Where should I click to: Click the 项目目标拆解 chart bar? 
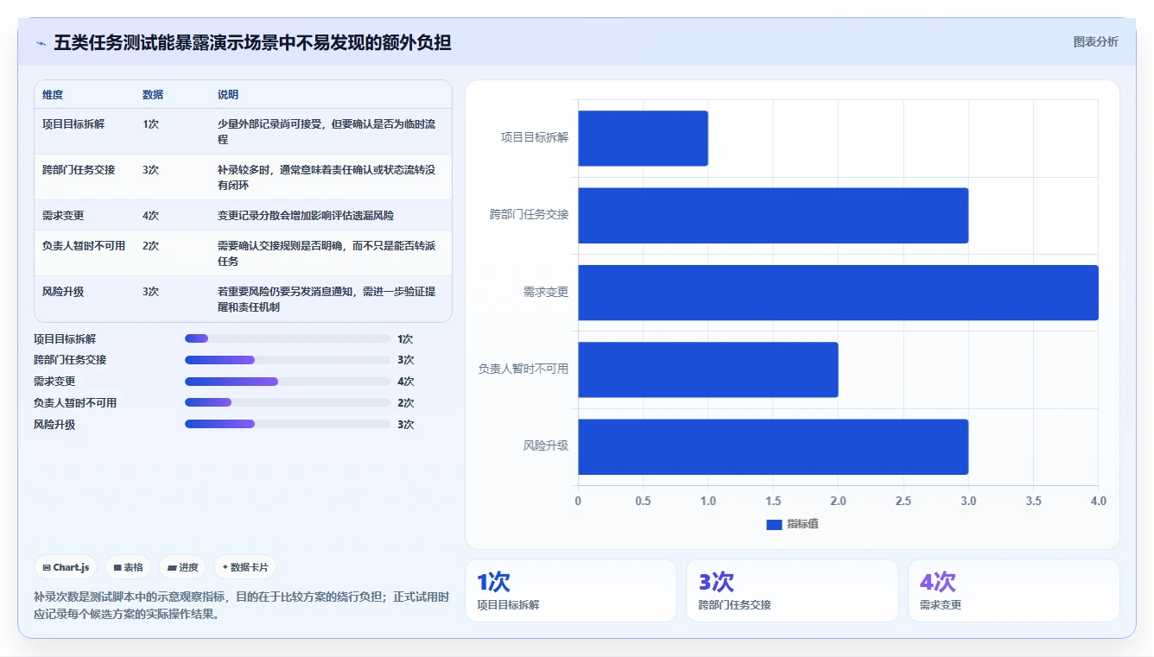coord(643,138)
